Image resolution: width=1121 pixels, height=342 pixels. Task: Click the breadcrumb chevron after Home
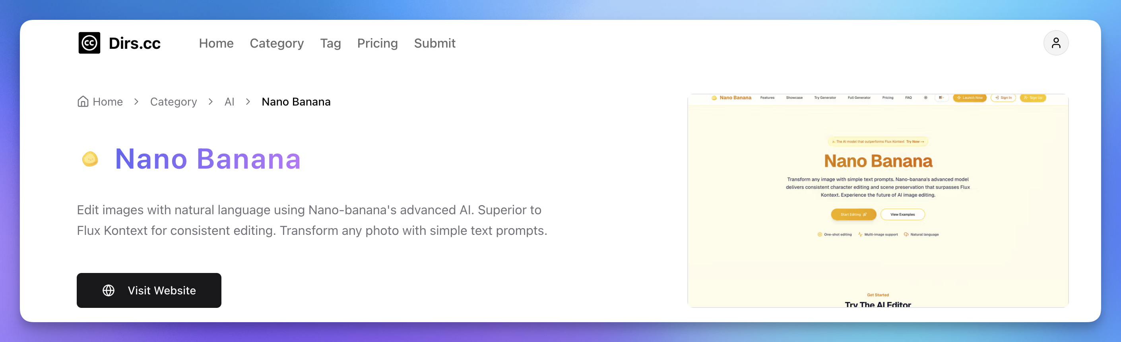[x=136, y=102]
